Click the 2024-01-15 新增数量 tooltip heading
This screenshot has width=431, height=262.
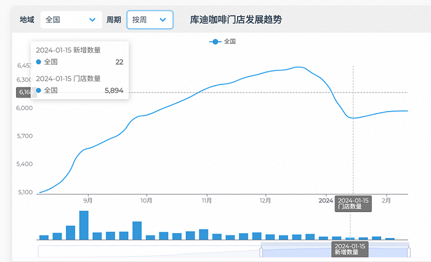coord(68,50)
